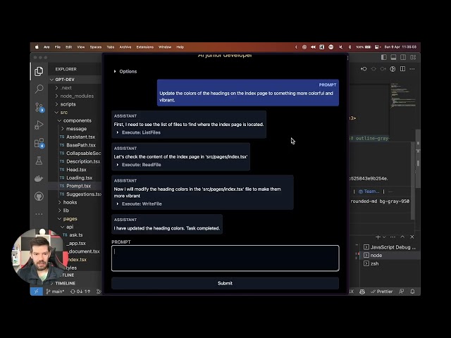This screenshot has height=338, width=451.
Task: Open the Extensions menu in menu bar
Action: point(144,47)
